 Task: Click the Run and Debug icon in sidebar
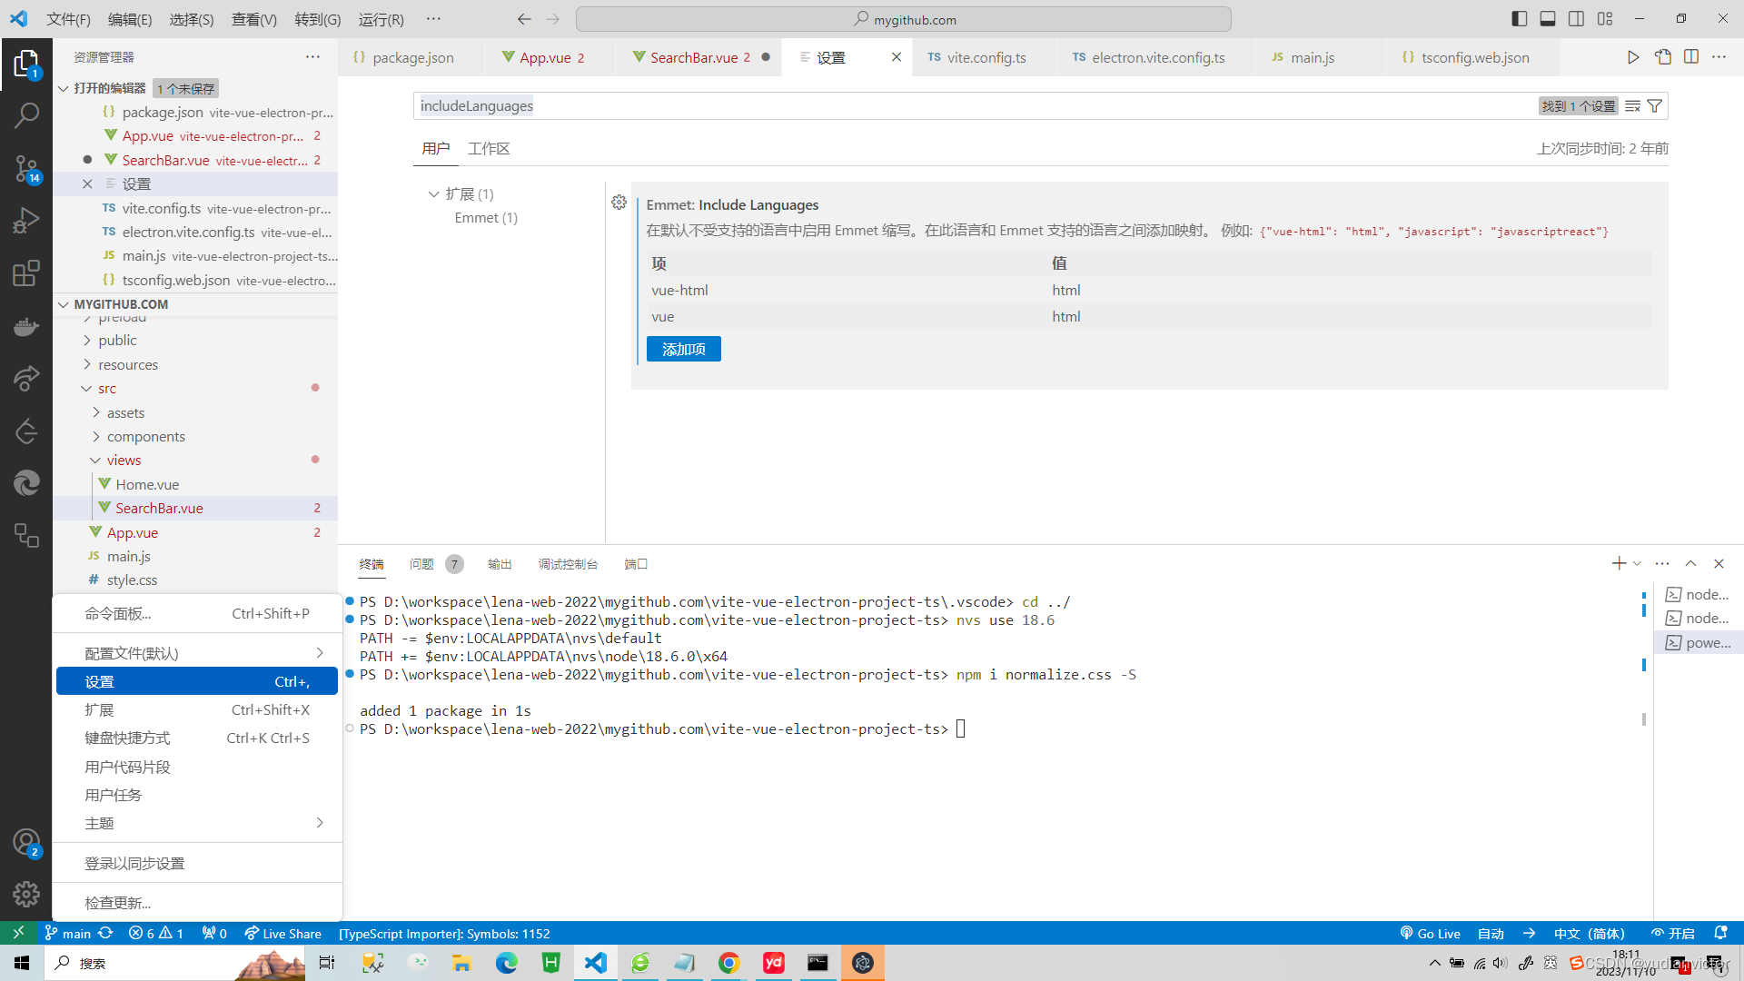click(26, 221)
